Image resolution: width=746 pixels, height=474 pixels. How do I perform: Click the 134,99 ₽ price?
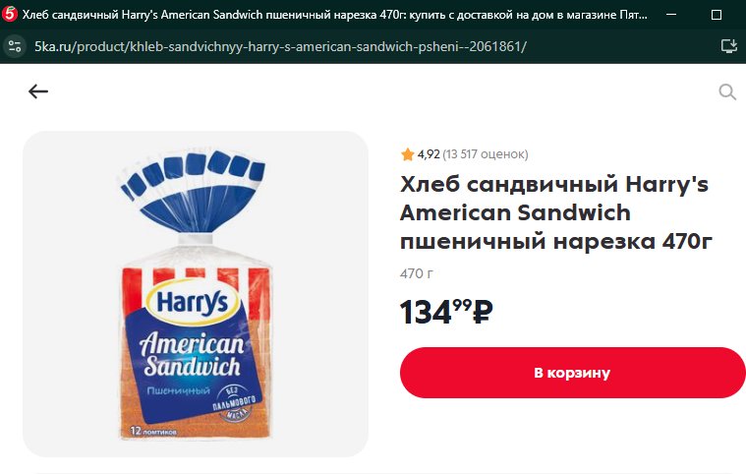point(446,312)
